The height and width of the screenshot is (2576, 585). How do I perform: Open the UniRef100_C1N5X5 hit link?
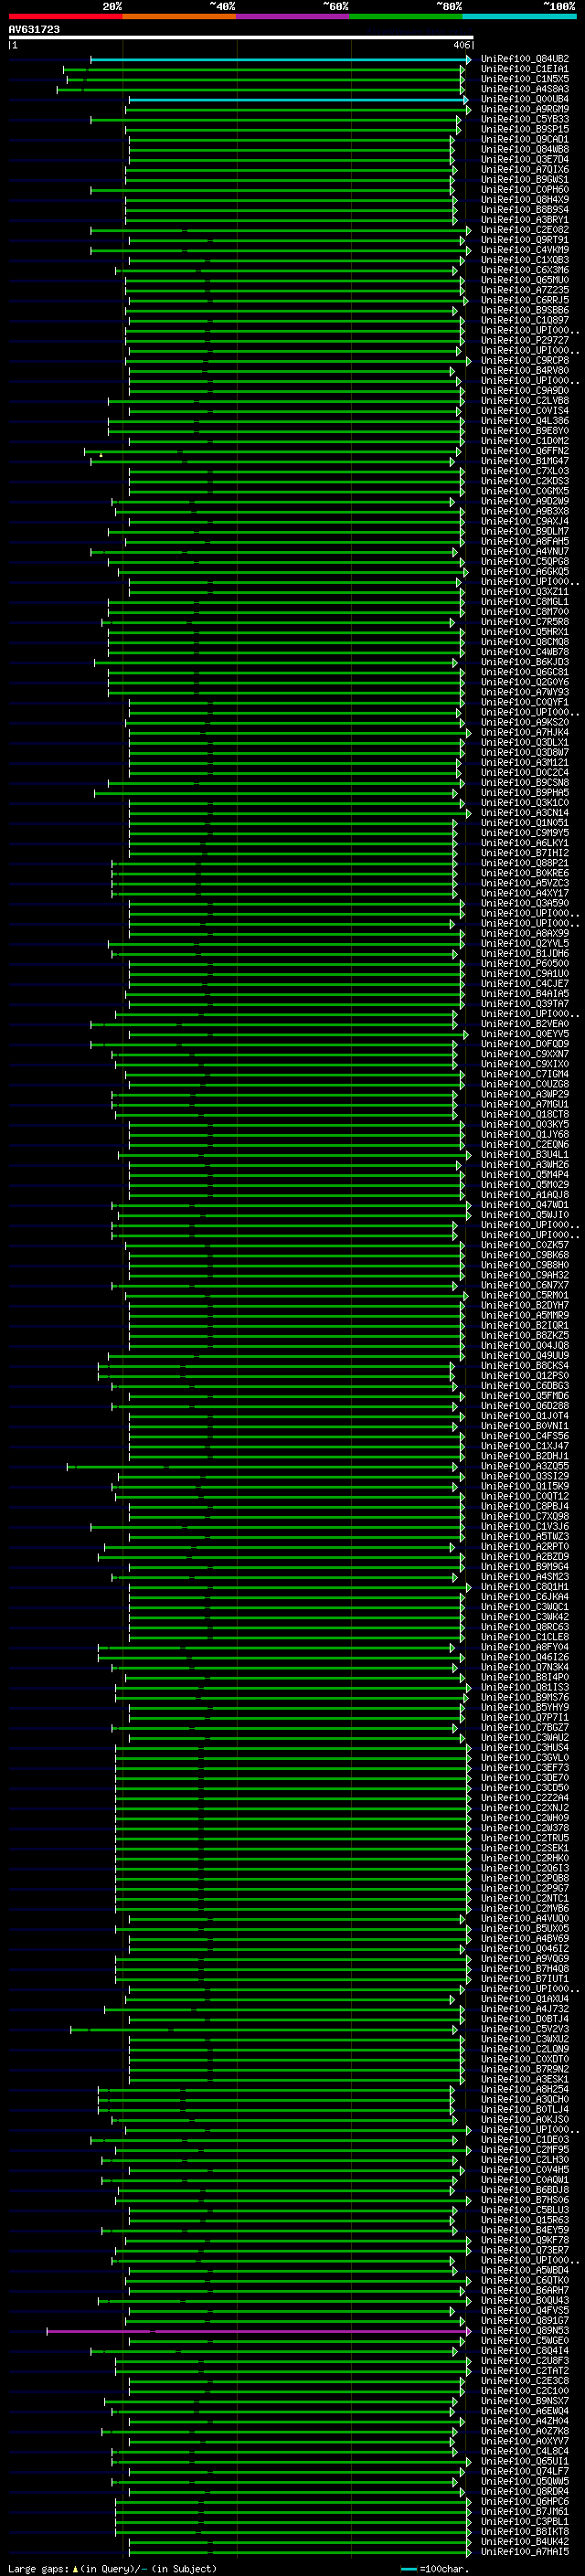(x=525, y=79)
